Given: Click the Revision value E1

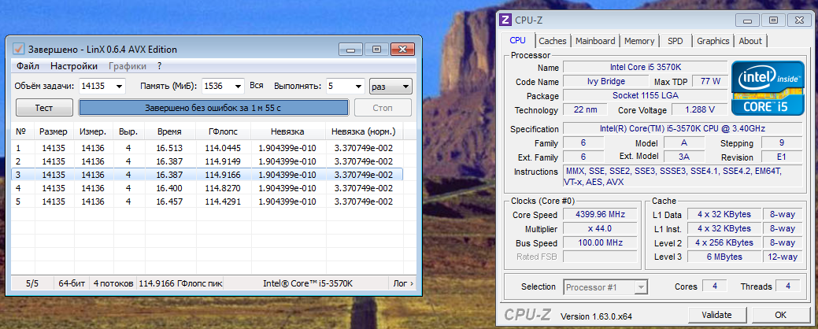Looking at the screenshot, I should pos(782,157).
